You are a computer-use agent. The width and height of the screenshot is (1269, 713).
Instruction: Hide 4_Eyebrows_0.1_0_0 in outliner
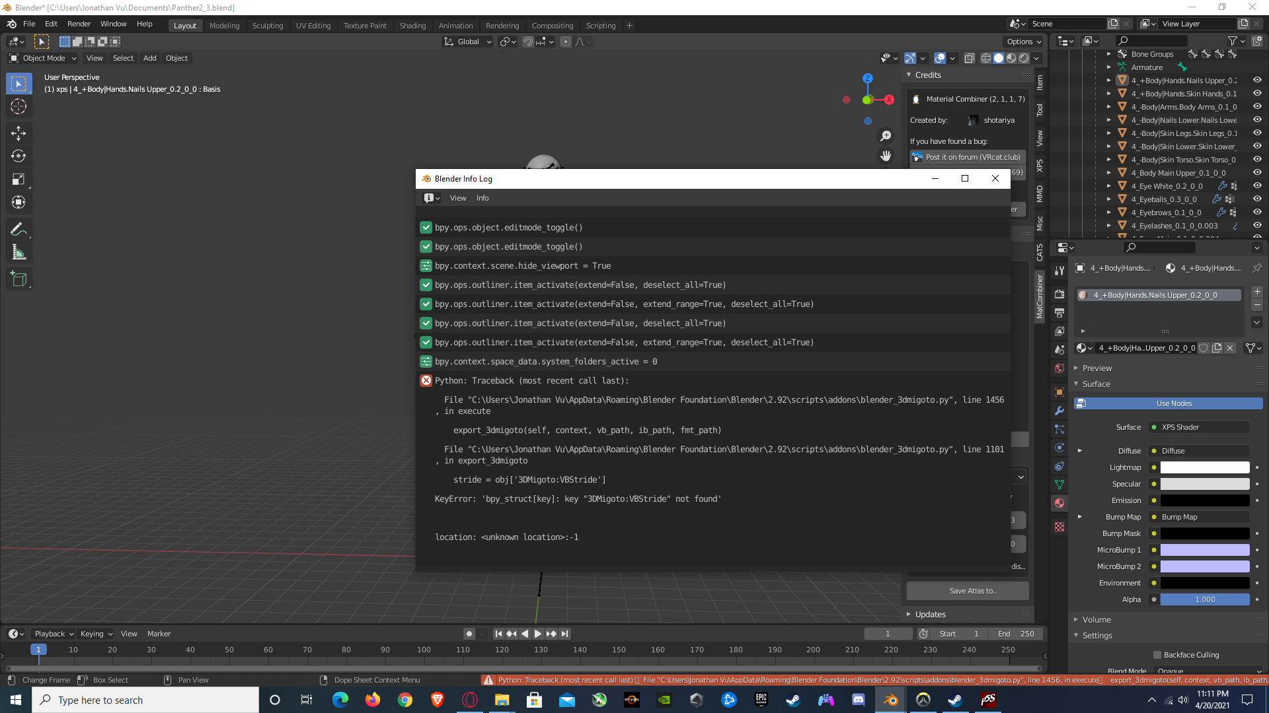pyautogui.click(x=1257, y=212)
